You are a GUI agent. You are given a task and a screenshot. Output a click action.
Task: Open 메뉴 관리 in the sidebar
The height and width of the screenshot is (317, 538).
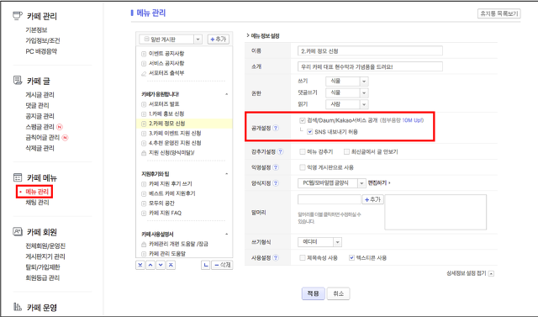(37, 192)
